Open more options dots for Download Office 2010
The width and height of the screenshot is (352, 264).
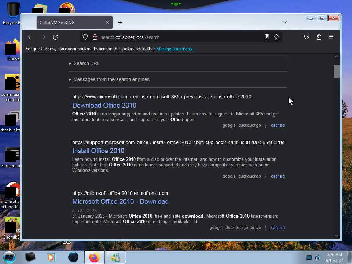click(266, 125)
